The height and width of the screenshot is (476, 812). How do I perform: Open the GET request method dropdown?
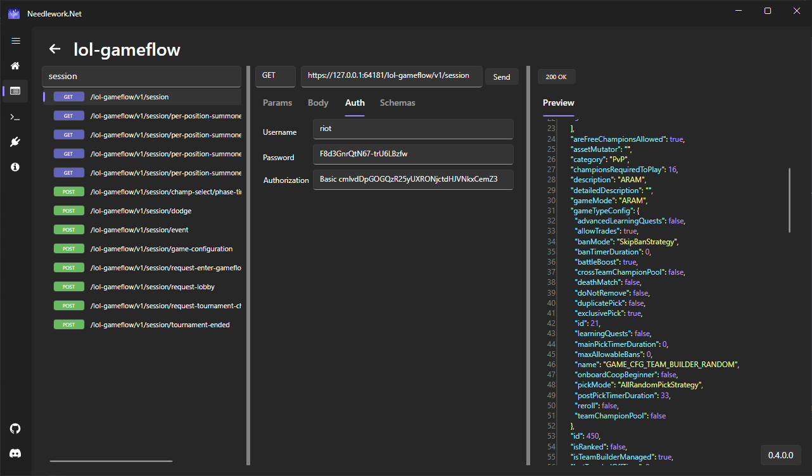(276, 76)
